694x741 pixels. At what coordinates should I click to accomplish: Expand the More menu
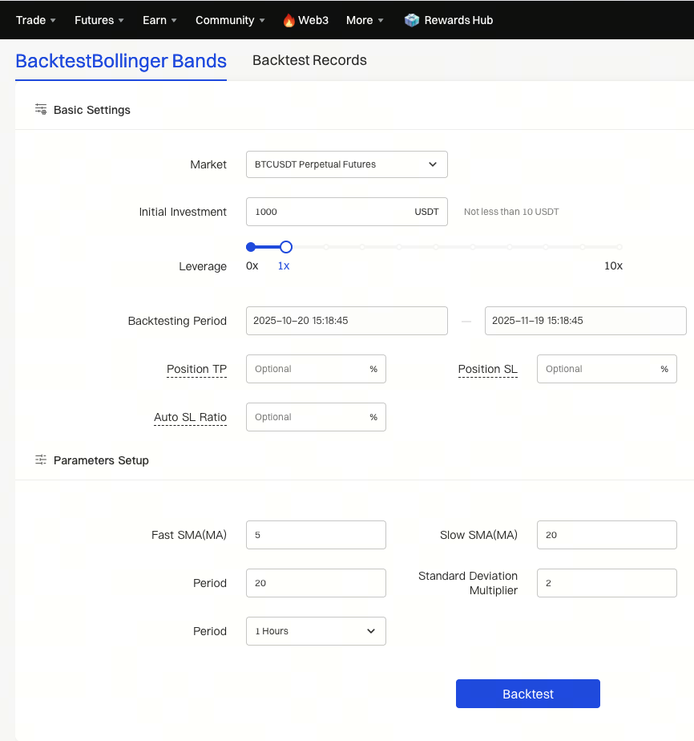coord(365,20)
